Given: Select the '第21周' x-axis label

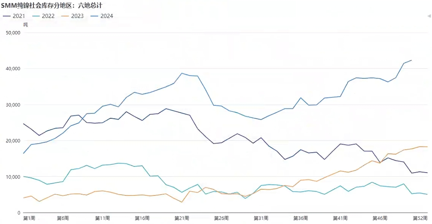Looking at the screenshot, I should coord(182,218).
